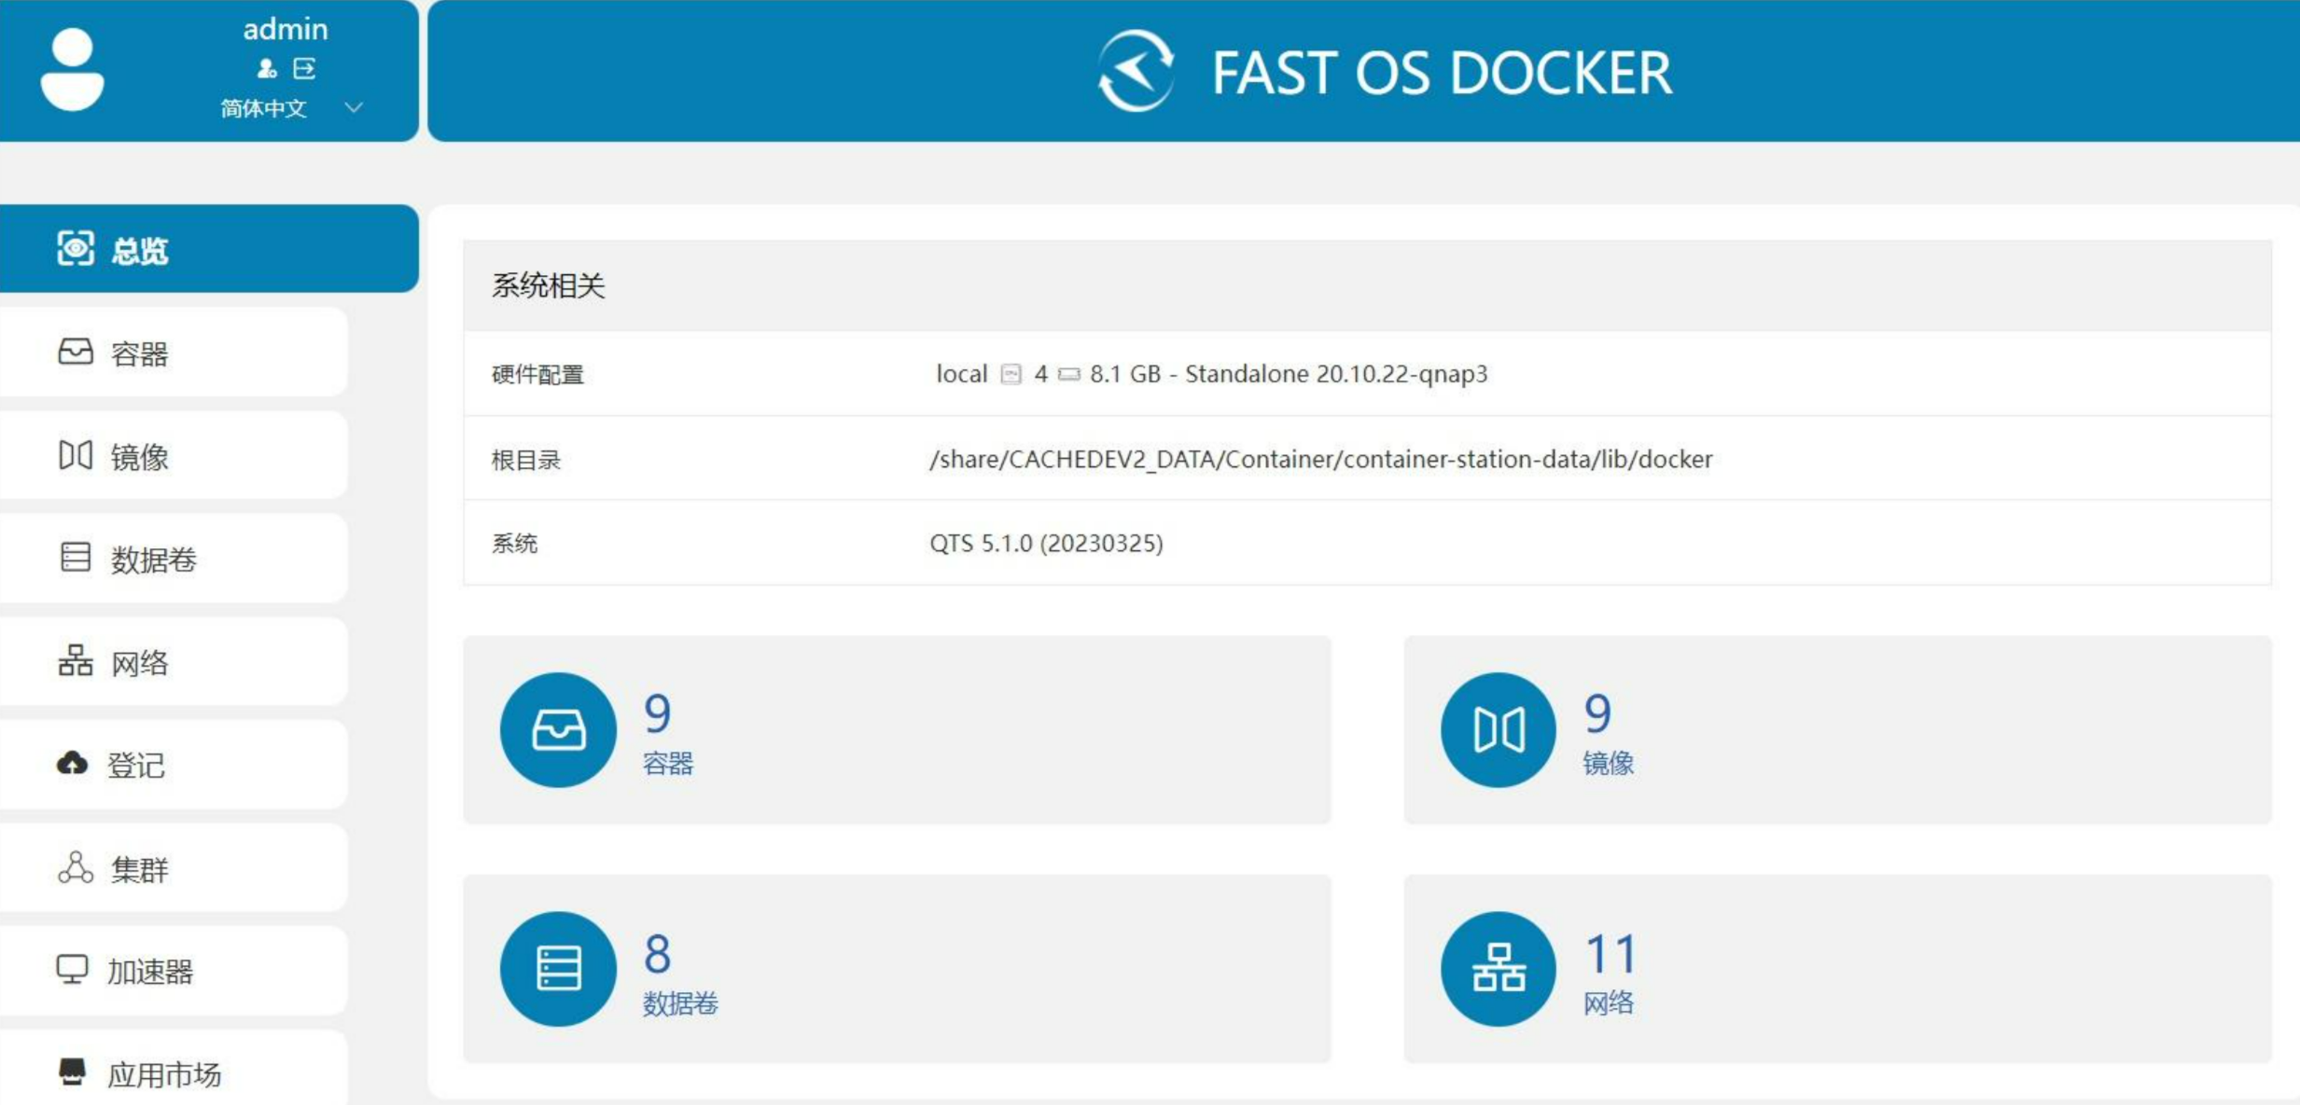Image resolution: width=2300 pixels, height=1105 pixels.
Task: Navigate to 网络 in the sidebar
Action: [x=174, y=662]
